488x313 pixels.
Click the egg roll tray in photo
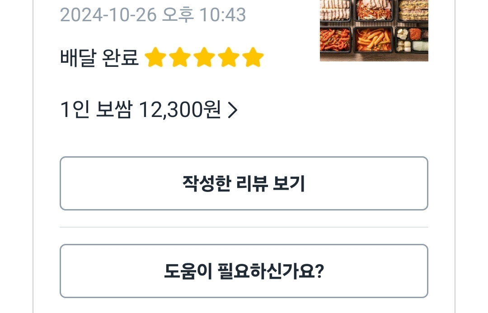coord(413,10)
